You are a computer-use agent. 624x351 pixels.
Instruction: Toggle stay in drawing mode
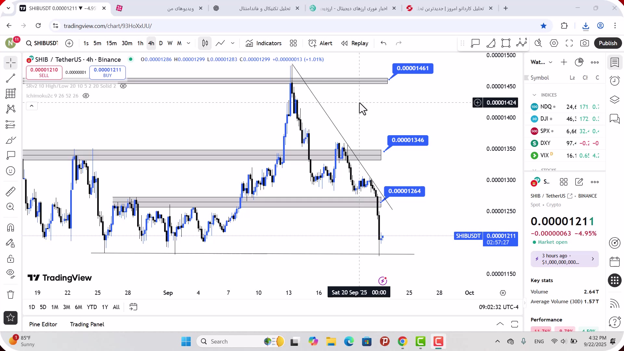coord(11,243)
